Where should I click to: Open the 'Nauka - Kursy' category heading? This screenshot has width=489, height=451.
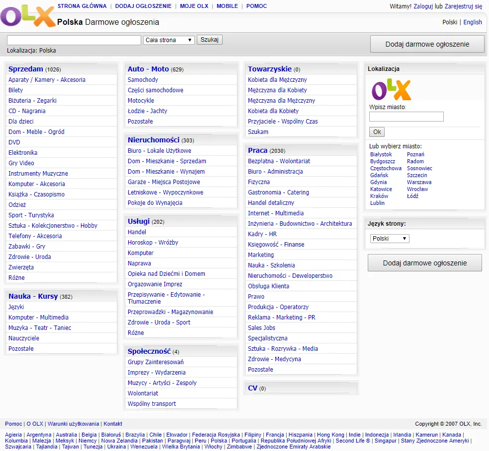click(x=33, y=296)
